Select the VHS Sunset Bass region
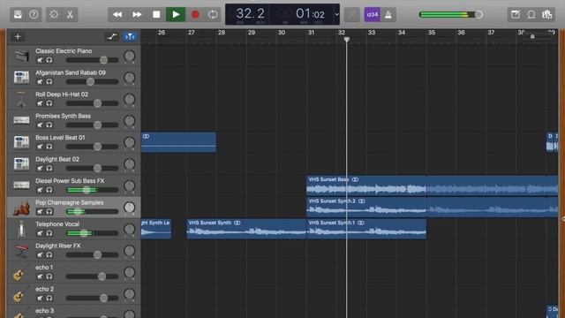 point(432,185)
